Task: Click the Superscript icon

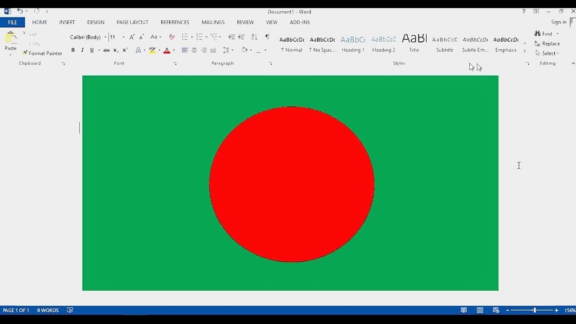Action: [125, 50]
